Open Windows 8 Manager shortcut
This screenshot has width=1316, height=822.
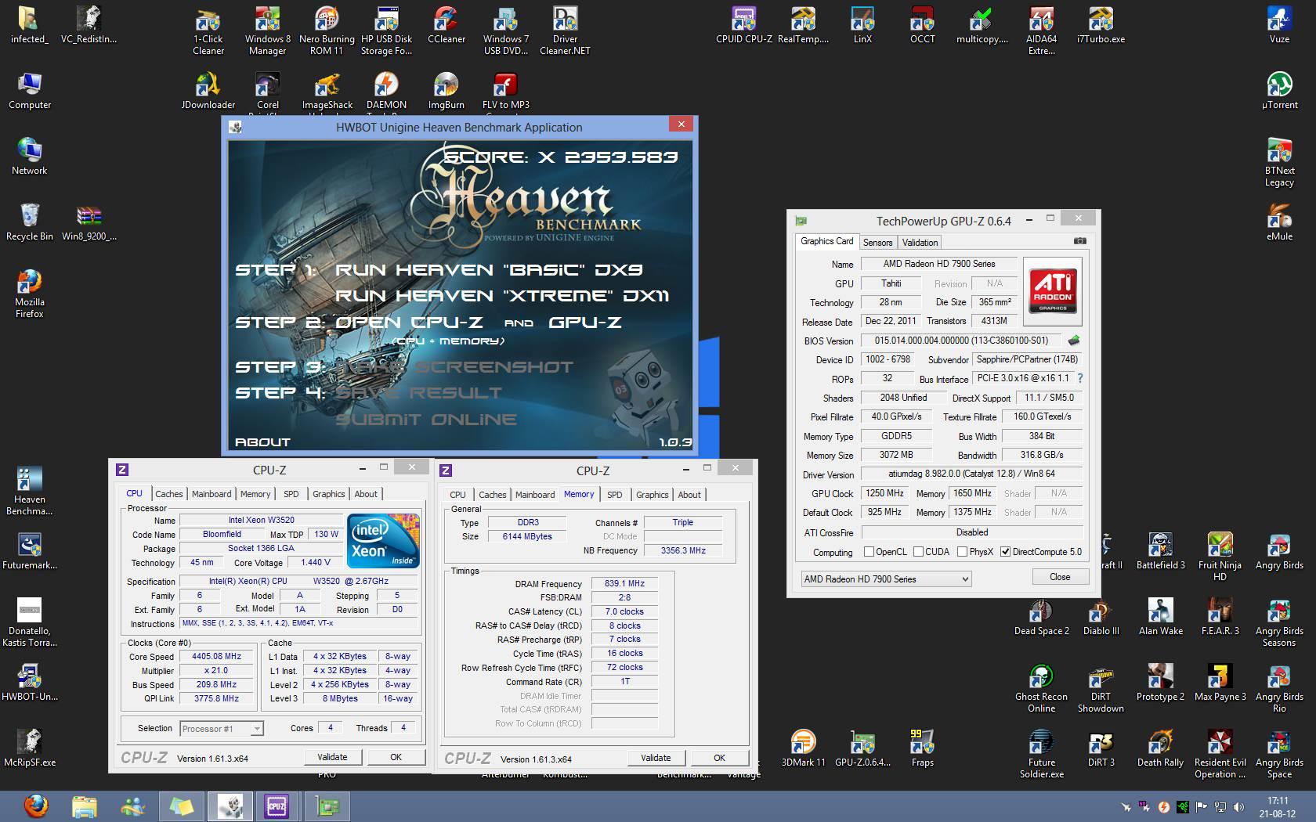268,31
